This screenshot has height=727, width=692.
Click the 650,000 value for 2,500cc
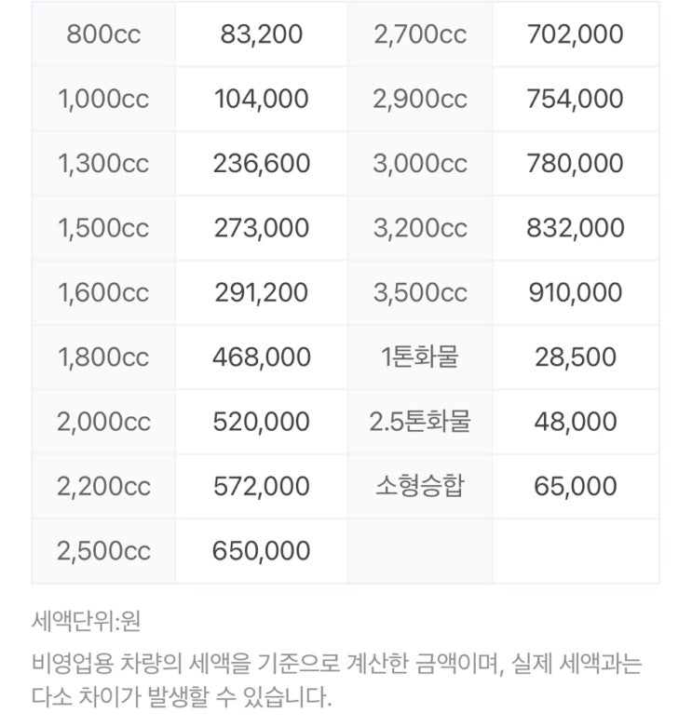pyautogui.click(x=261, y=551)
